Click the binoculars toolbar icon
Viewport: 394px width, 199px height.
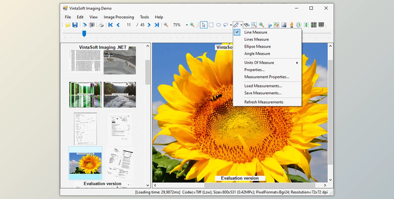[x=246, y=25]
